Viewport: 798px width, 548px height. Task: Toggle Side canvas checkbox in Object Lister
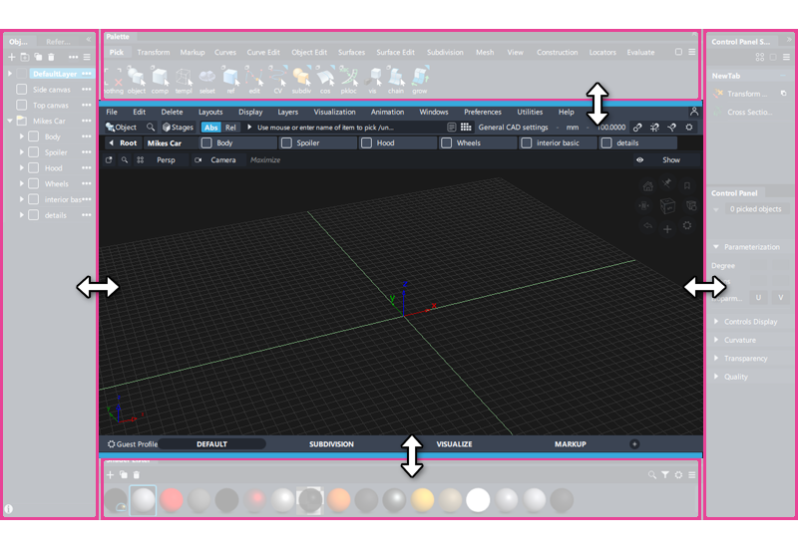21,90
